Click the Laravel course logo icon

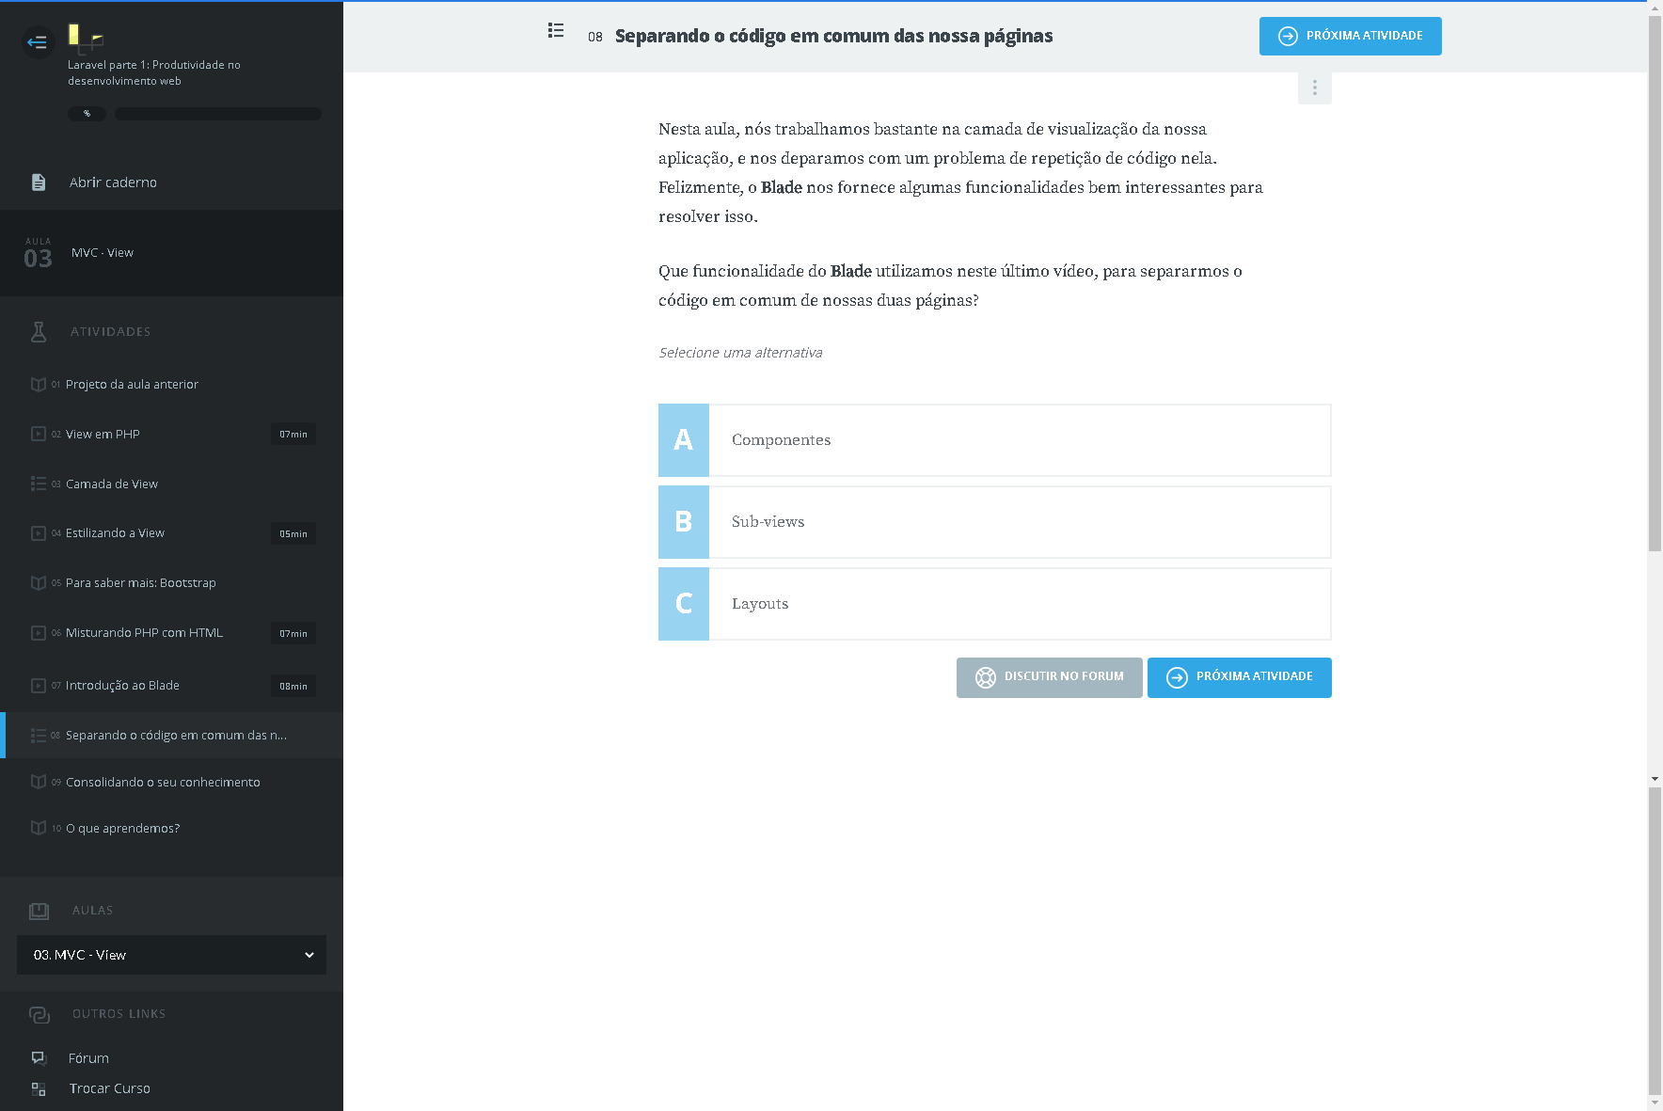point(85,38)
